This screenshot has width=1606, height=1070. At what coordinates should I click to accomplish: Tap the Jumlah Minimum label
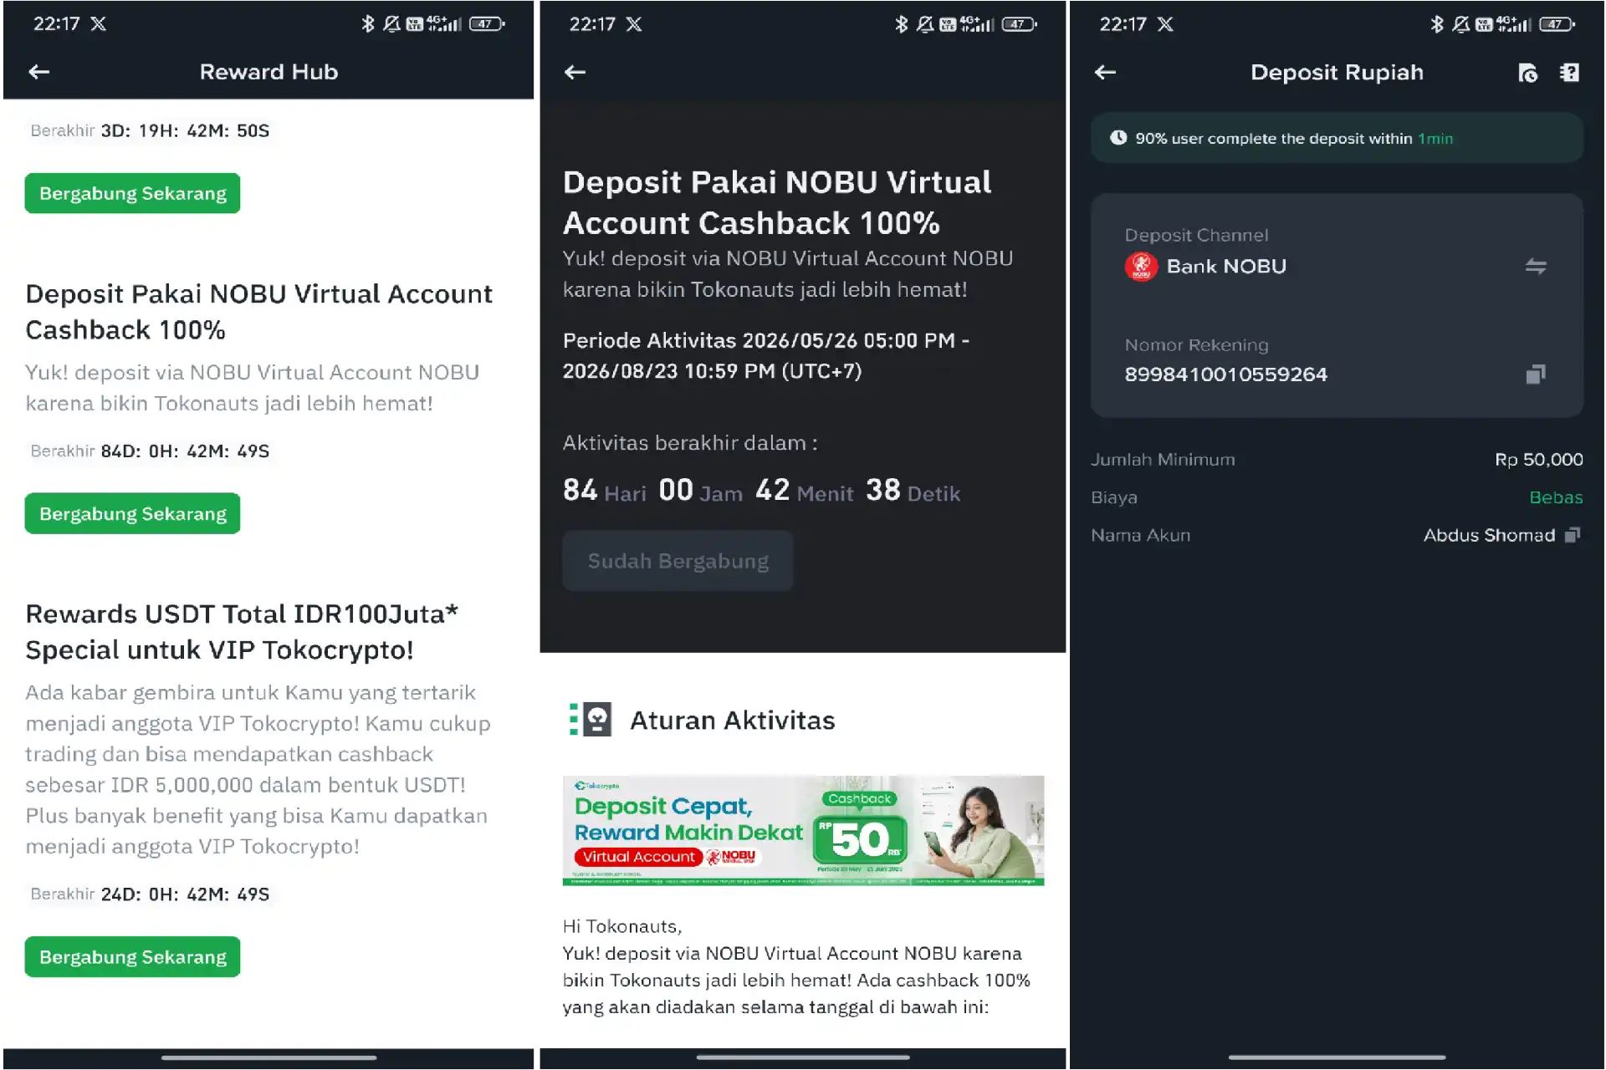click(x=1163, y=460)
